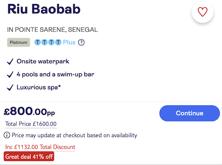Select the 4 pools and swim-up bar text
This screenshot has width=222, height=165.
pos(55,74)
